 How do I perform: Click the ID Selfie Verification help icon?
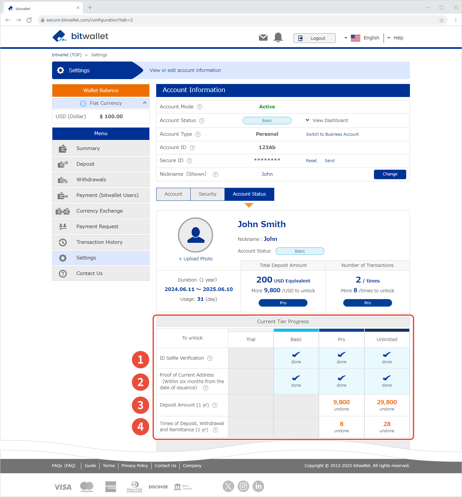(x=210, y=358)
